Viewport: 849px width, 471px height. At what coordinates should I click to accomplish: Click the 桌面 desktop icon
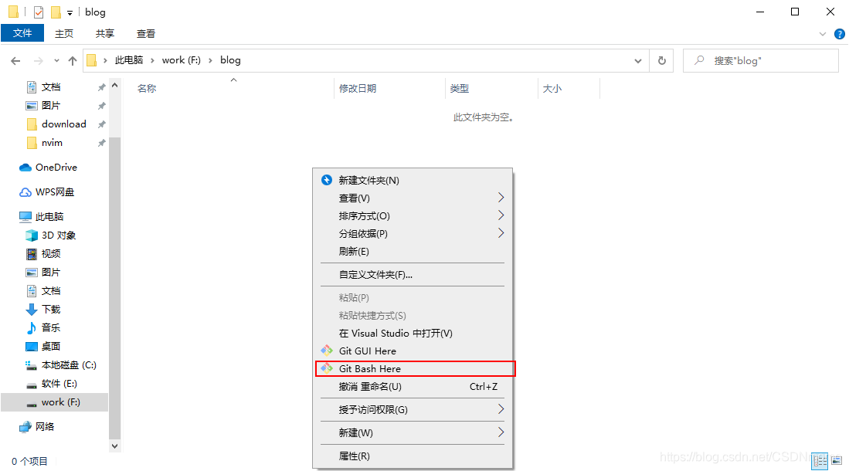pyautogui.click(x=32, y=347)
